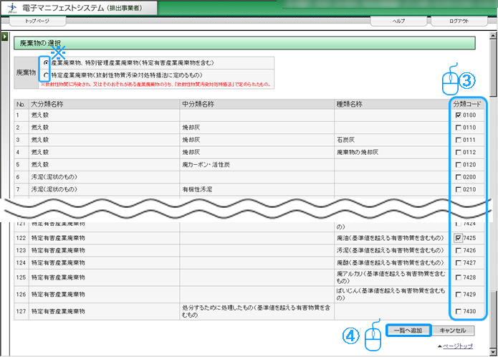The width and height of the screenshot is (498, 357).
Task: Click scrollbar down arrow
Action: coord(493,351)
